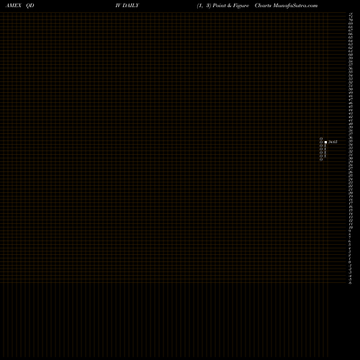The image size is (360, 360).
Task: Click the X directly below the white square
Action: pyautogui.click(x=325, y=145)
